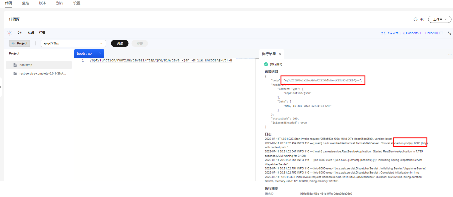Image resolution: width=453 pixels, height=197 pixels.
Task: Open the 文件 menu in the editor
Action: click(x=20, y=33)
